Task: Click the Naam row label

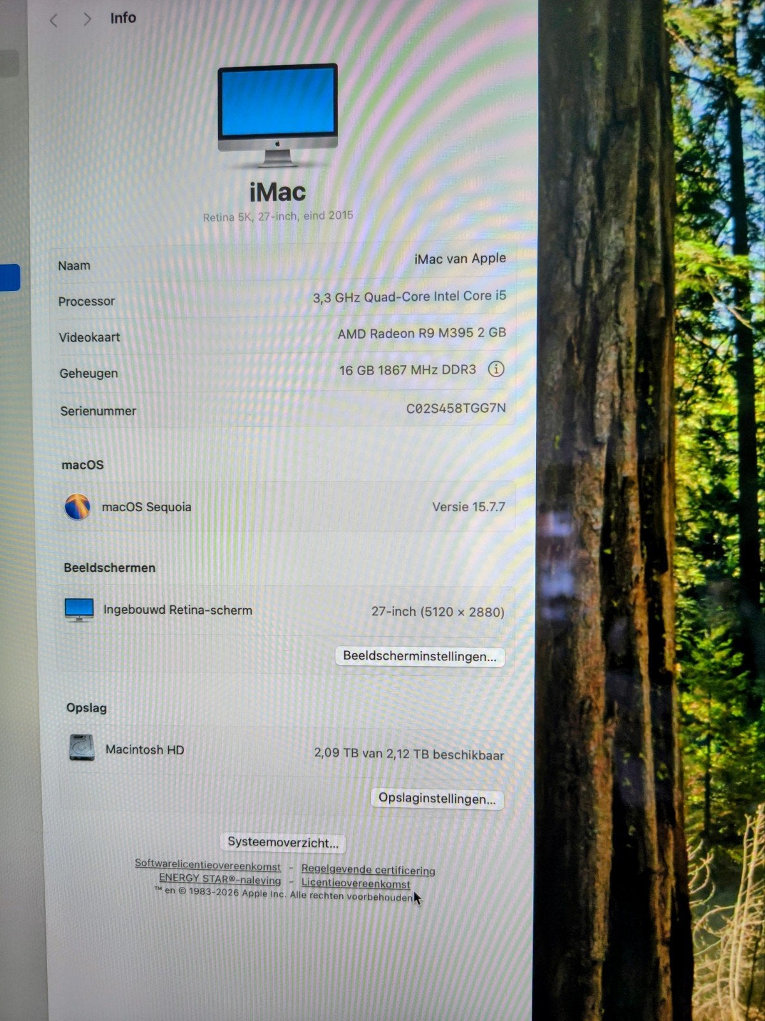Action: click(x=74, y=265)
